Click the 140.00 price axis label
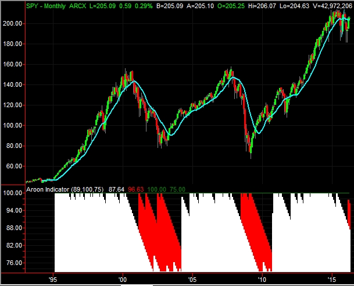 [12, 84]
